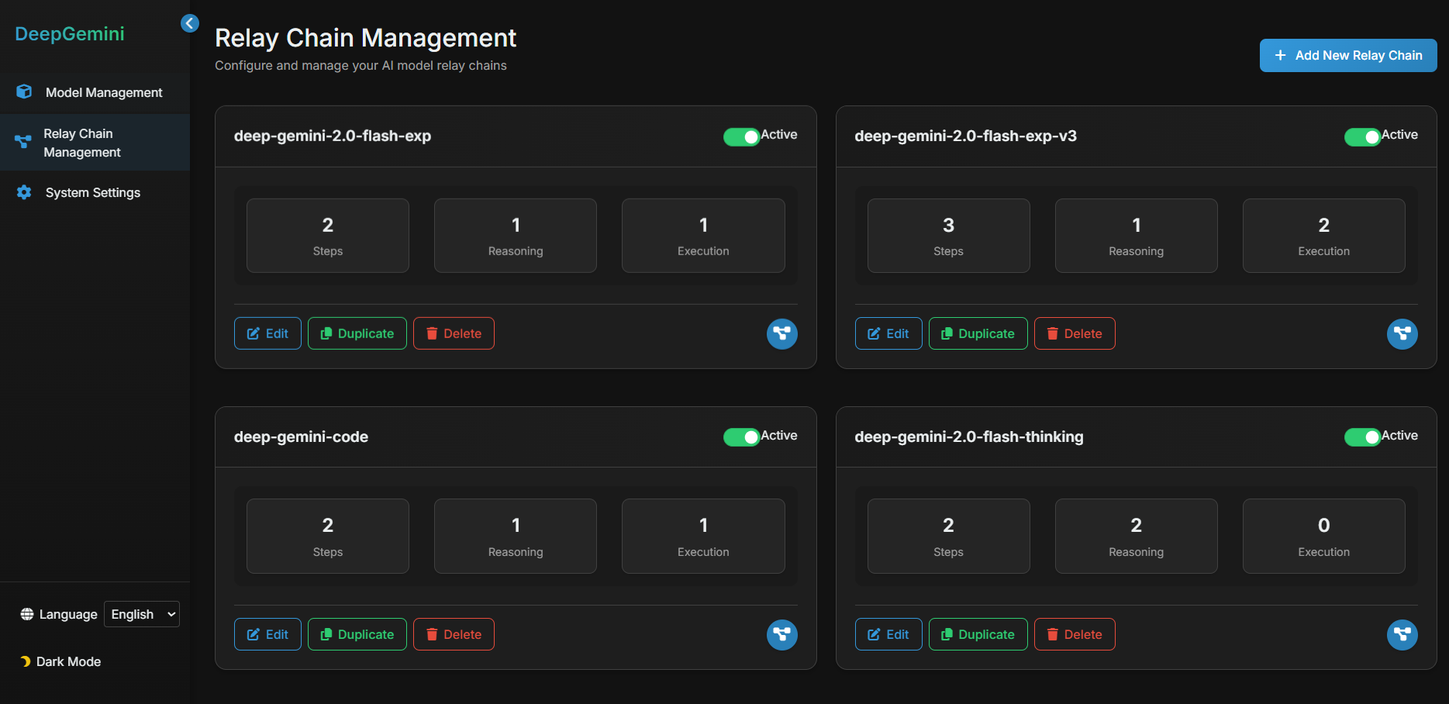Click the System Settings gear icon
Viewport: 1449px width, 704px height.
click(24, 192)
